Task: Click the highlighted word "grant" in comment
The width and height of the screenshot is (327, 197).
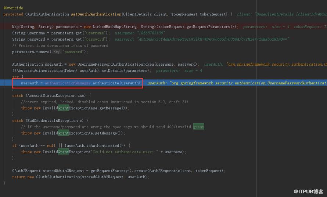Action: point(198,127)
